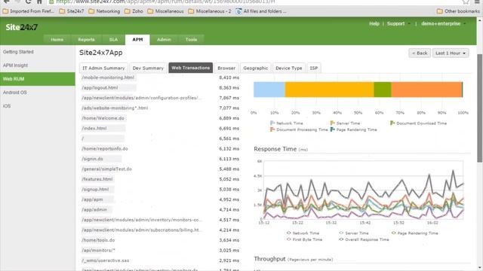Click the Help link in header
Viewport: 483px width, 271px height.
[374, 23]
